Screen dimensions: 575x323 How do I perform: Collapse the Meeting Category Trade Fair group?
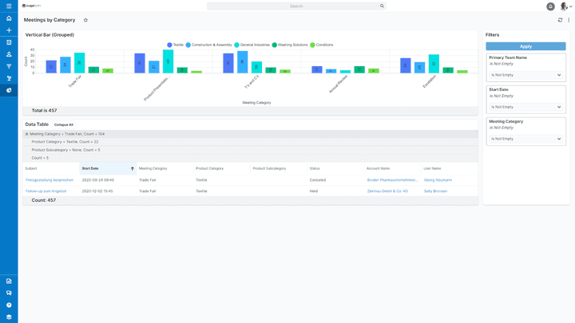tap(27, 134)
